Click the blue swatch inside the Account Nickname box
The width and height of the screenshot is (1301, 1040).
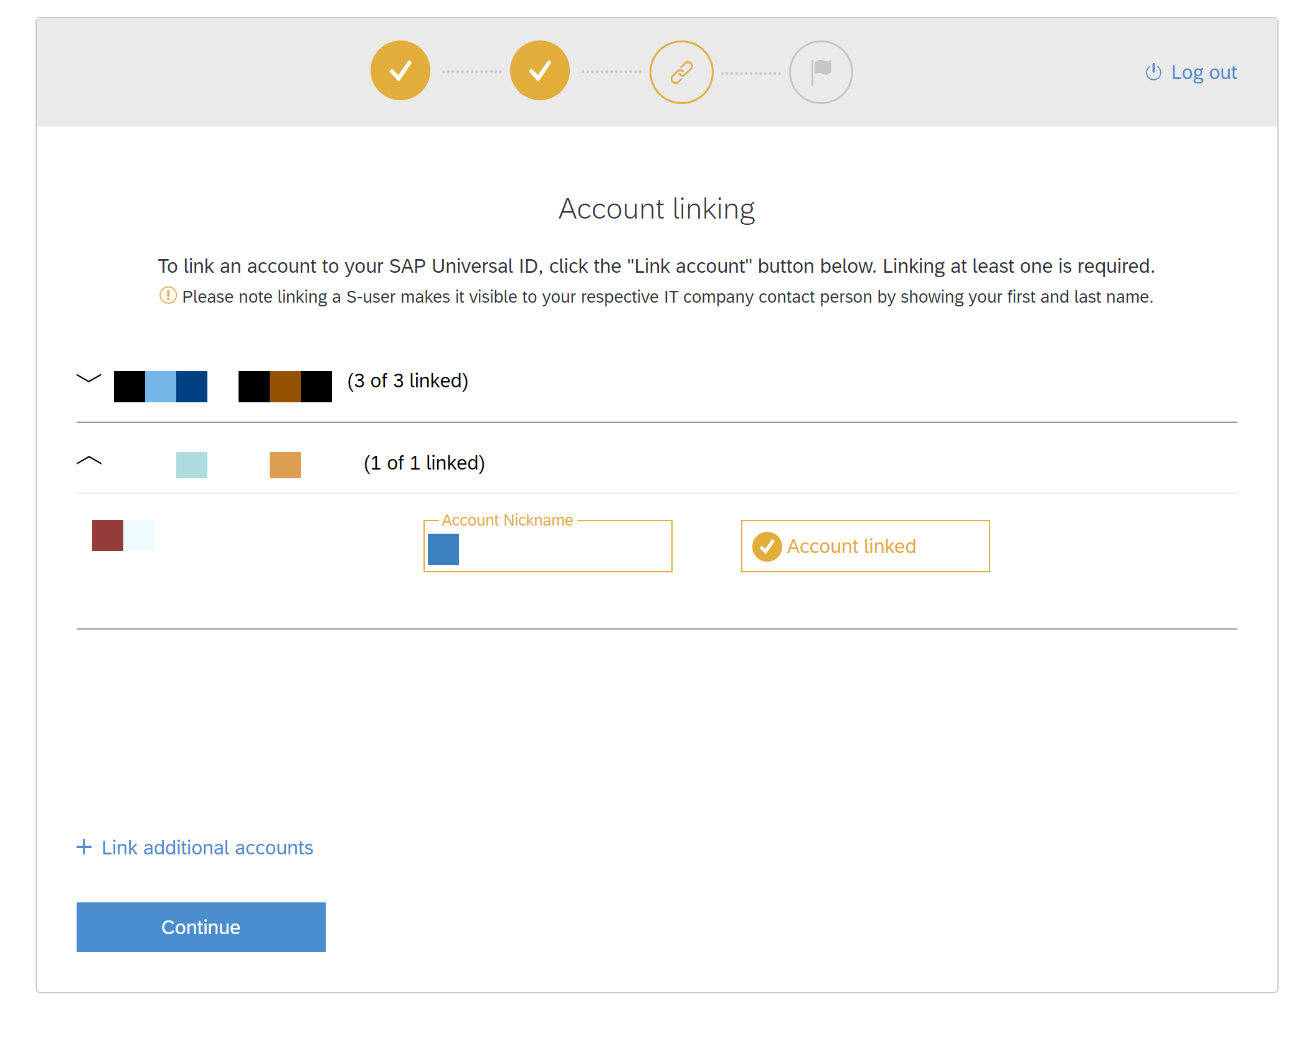tap(443, 549)
